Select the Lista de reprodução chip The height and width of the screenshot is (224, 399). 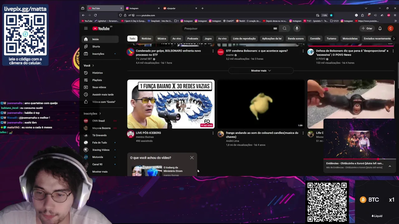coord(244,39)
